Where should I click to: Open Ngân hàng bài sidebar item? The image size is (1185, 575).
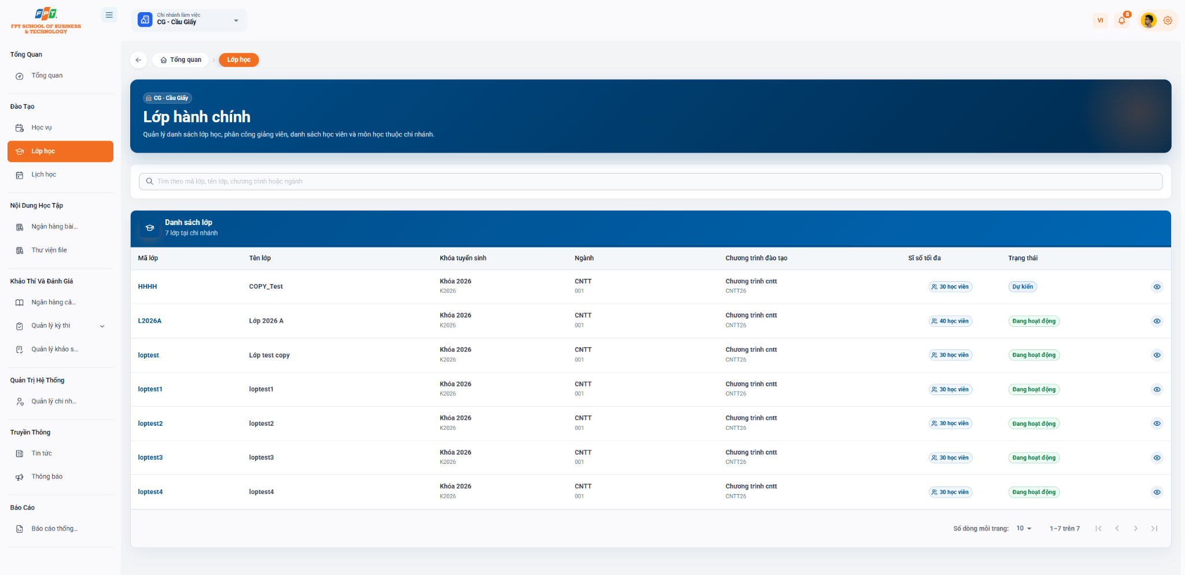click(60, 227)
